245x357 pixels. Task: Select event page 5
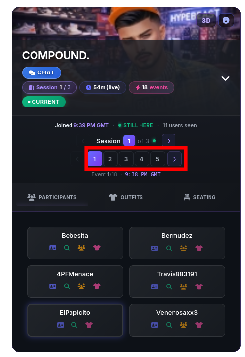[157, 159]
